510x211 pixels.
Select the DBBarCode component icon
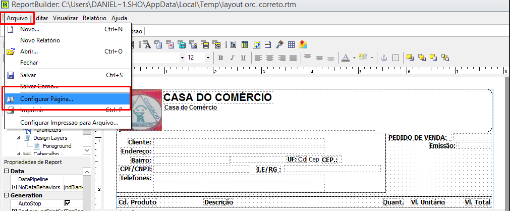point(205,44)
